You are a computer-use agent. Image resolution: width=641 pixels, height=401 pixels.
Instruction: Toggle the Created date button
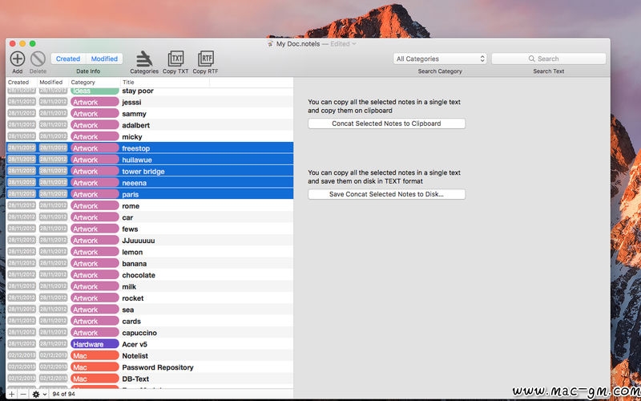(x=68, y=59)
